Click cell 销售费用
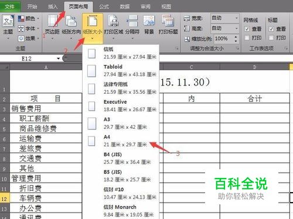The width and height of the screenshot is (293, 219). [46, 108]
